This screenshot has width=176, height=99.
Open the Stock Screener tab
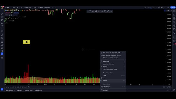pyautogui.click(x=10, y=90)
